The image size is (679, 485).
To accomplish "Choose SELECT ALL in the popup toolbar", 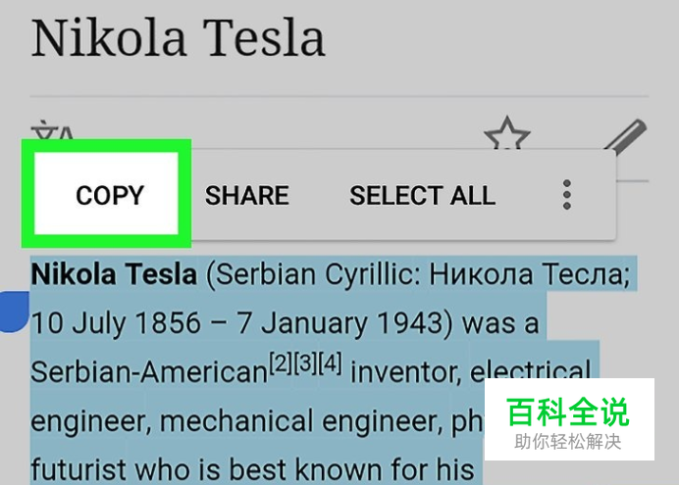I will point(422,195).
